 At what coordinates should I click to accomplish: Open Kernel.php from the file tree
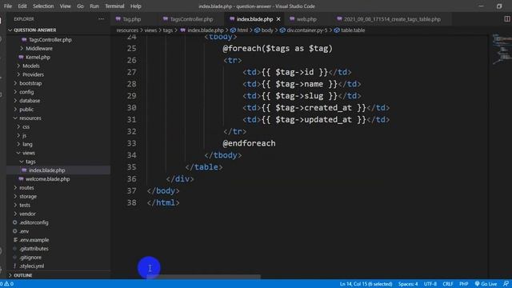click(38, 57)
